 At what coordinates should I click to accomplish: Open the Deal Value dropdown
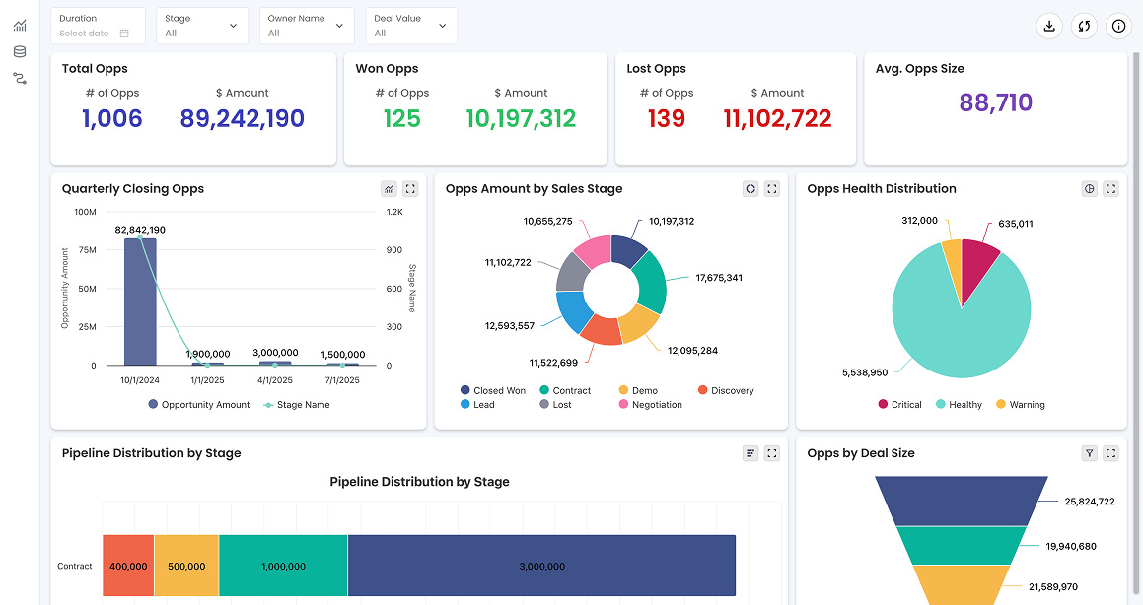pos(411,26)
